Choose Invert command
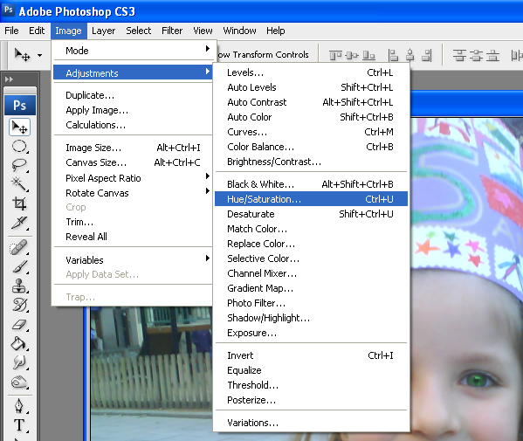 (311, 355)
